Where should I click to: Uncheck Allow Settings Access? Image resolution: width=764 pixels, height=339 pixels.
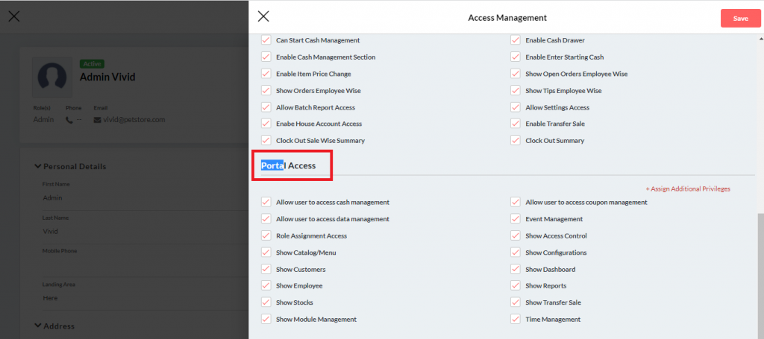click(516, 107)
